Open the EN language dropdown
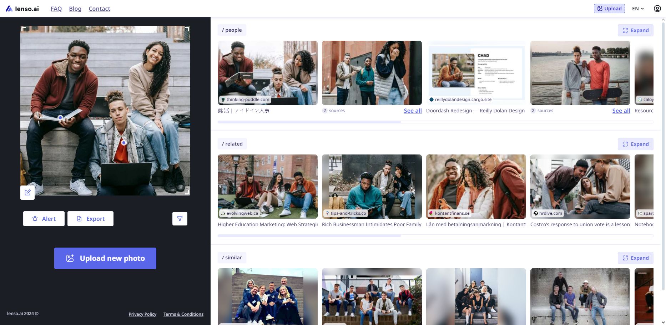Image resolution: width=666 pixels, height=325 pixels. coord(637,8)
